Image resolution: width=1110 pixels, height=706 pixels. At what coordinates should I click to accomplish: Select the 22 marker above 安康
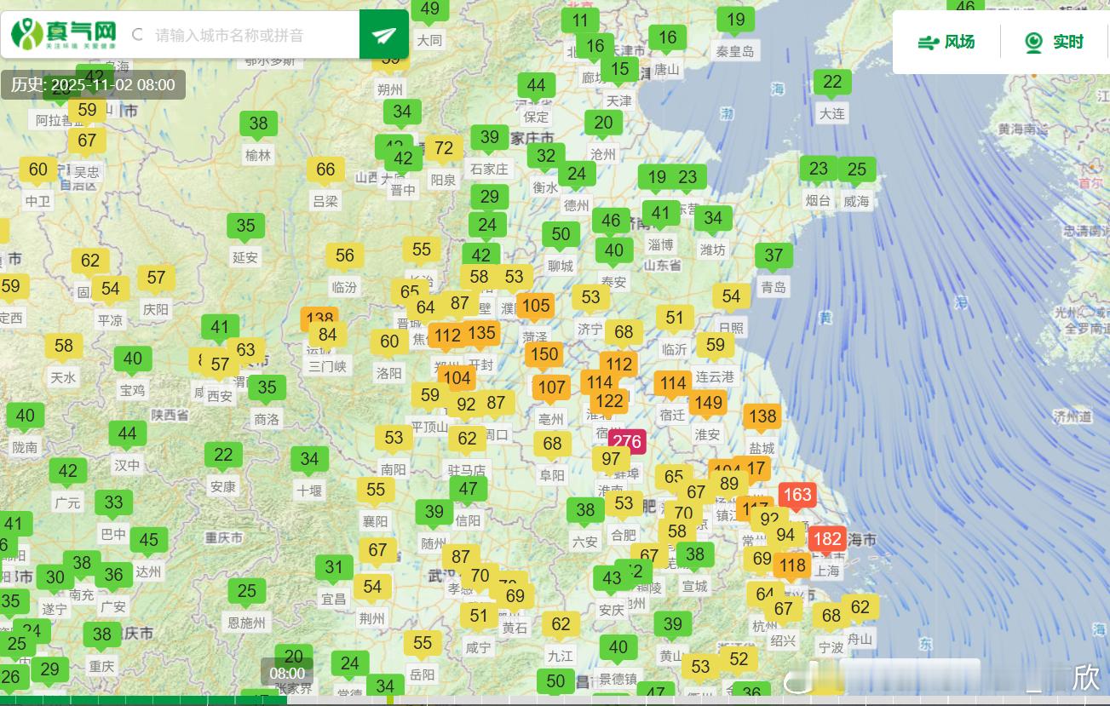[223, 456]
